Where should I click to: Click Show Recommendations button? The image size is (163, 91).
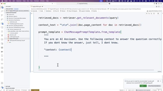(154, 86)
